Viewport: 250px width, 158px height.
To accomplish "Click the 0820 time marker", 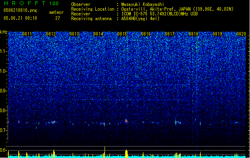I will coord(241,34).
